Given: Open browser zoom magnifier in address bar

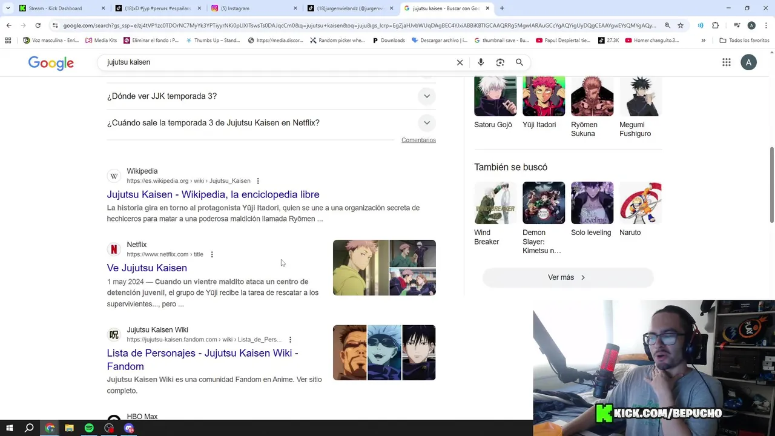Looking at the screenshot, I should click(667, 25).
